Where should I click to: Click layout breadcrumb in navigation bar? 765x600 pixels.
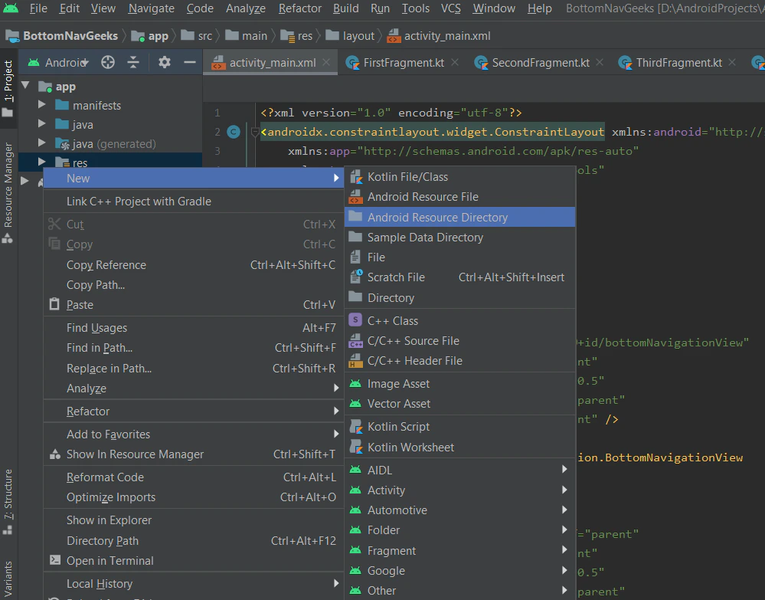(x=358, y=36)
